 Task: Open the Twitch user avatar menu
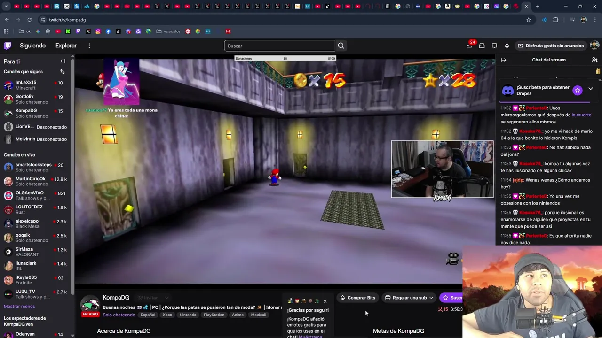tap(594, 46)
